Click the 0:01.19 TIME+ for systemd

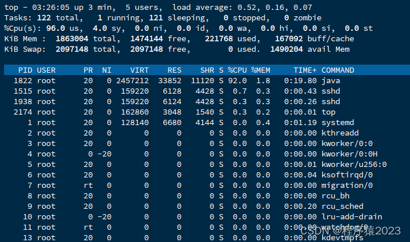click(300, 122)
